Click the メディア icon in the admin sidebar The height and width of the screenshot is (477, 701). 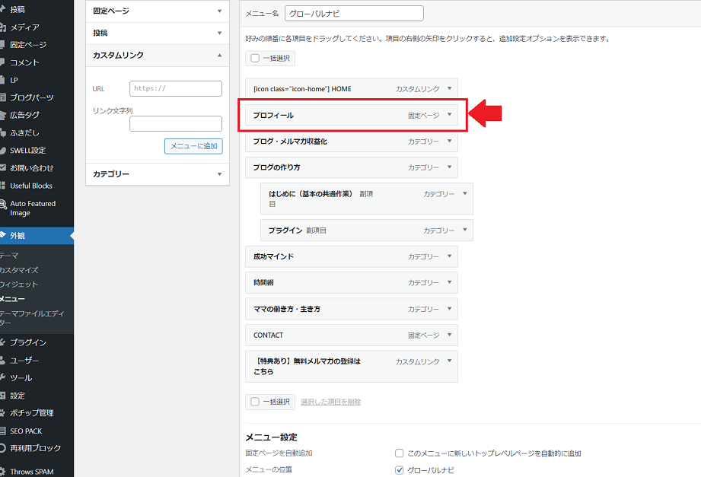point(3,27)
